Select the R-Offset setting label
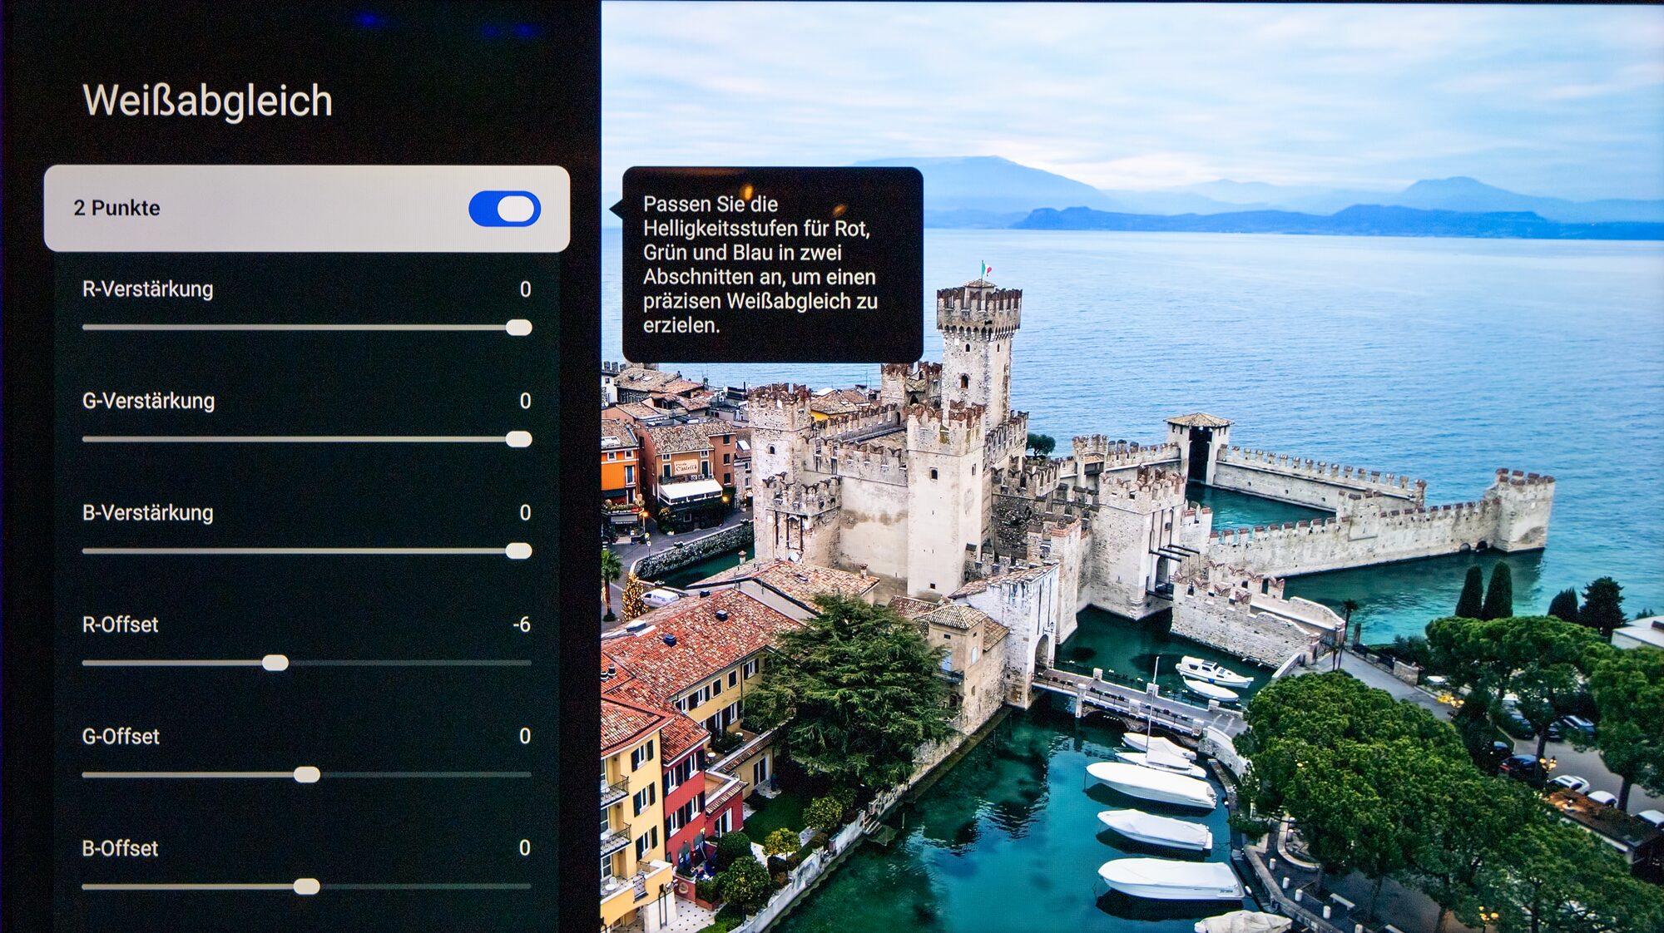The width and height of the screenshot is (1664, 933). [x=120, y=624]
